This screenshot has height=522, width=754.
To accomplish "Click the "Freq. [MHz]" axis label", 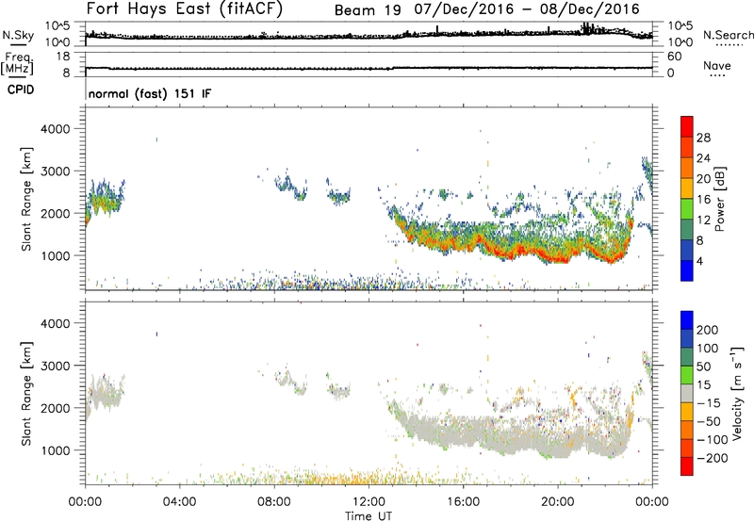I will click(17, 64).
